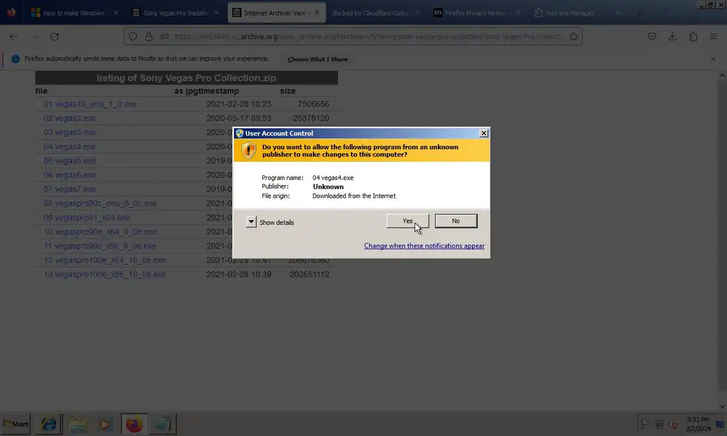
Task: Open the Firefox downloads panel
Action: pos(672,36)
